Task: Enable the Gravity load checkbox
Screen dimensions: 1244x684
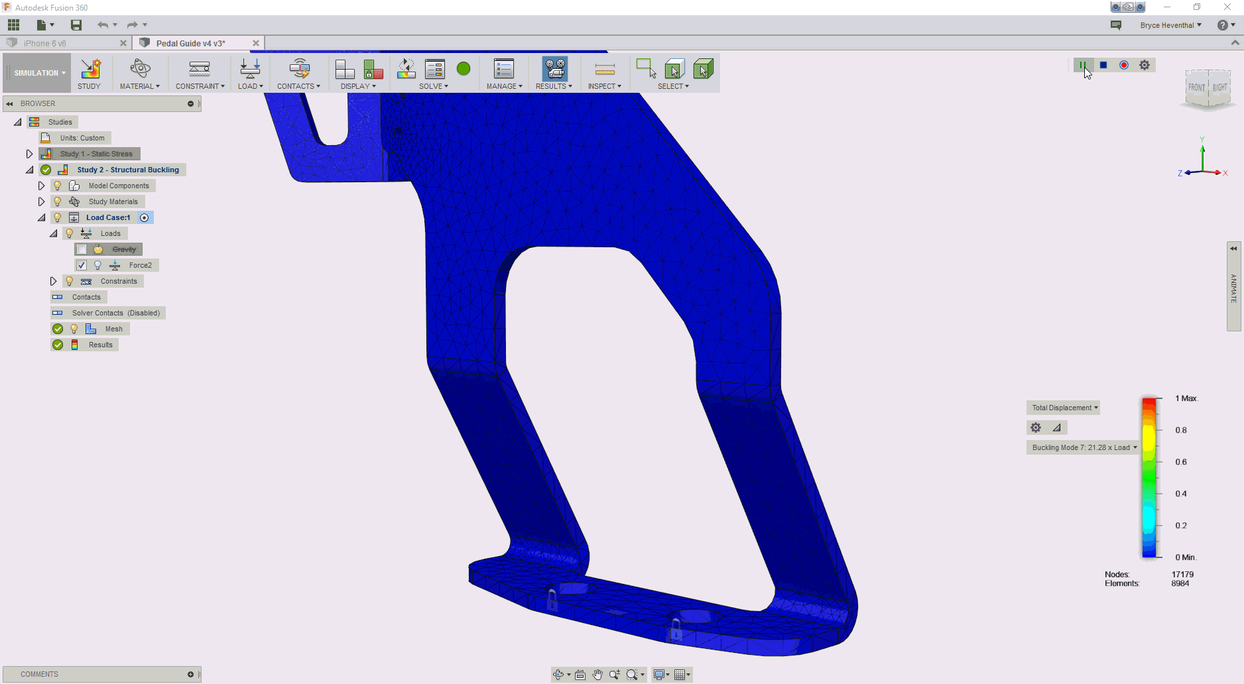Action: tap(82, 249)
